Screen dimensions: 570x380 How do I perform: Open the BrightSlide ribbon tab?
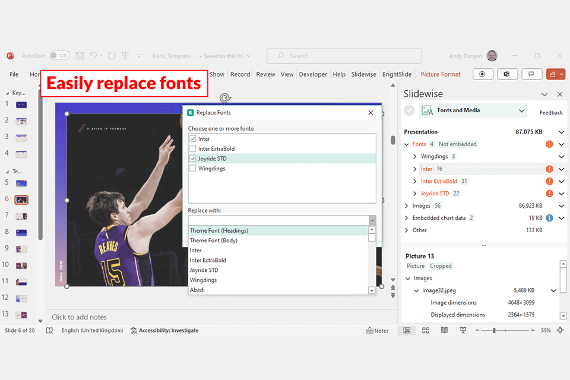pos(397,74)
